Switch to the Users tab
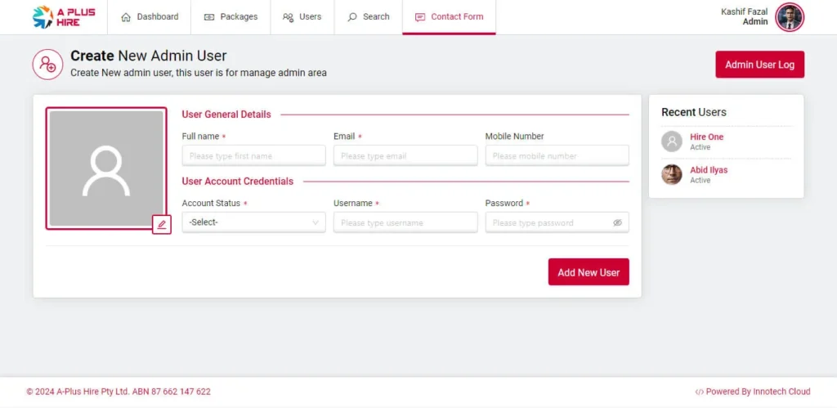This screenshot has width=837, height=408. [302, 17]
